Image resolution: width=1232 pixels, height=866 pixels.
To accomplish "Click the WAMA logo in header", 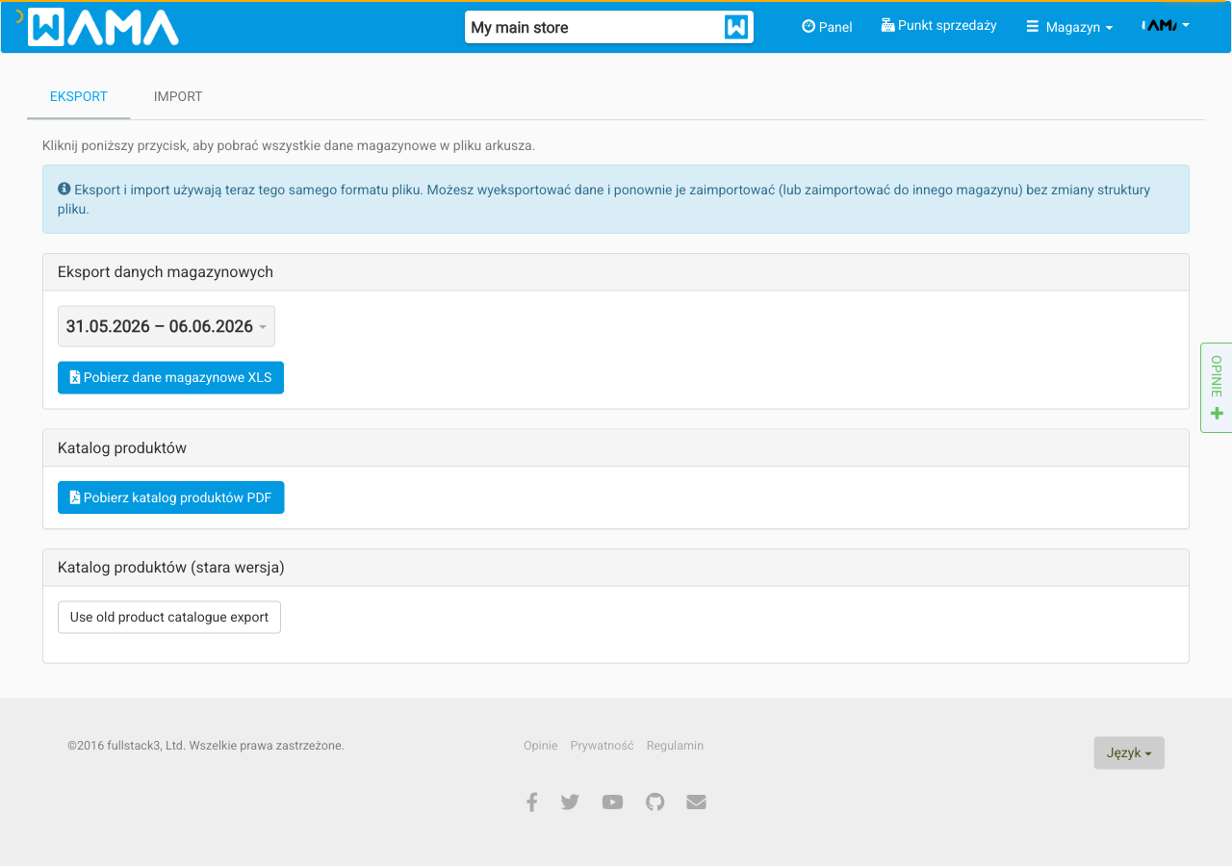I will [x=103, y=27].
